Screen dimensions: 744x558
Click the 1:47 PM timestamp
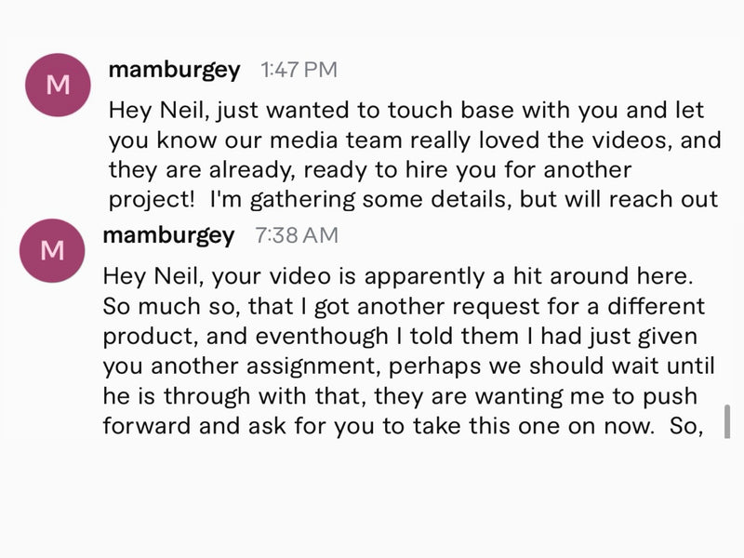[x=299, y=70]
